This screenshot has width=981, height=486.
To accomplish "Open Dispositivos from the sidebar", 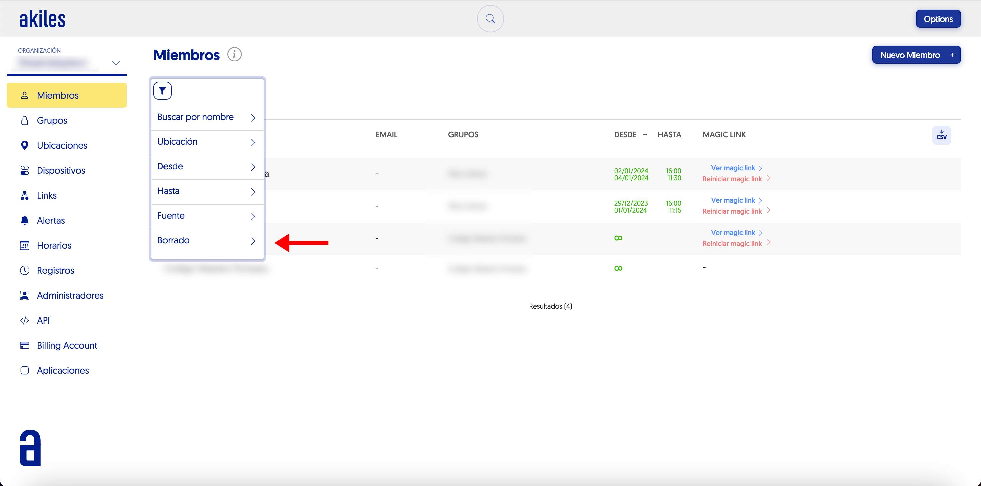I will 61,170.
